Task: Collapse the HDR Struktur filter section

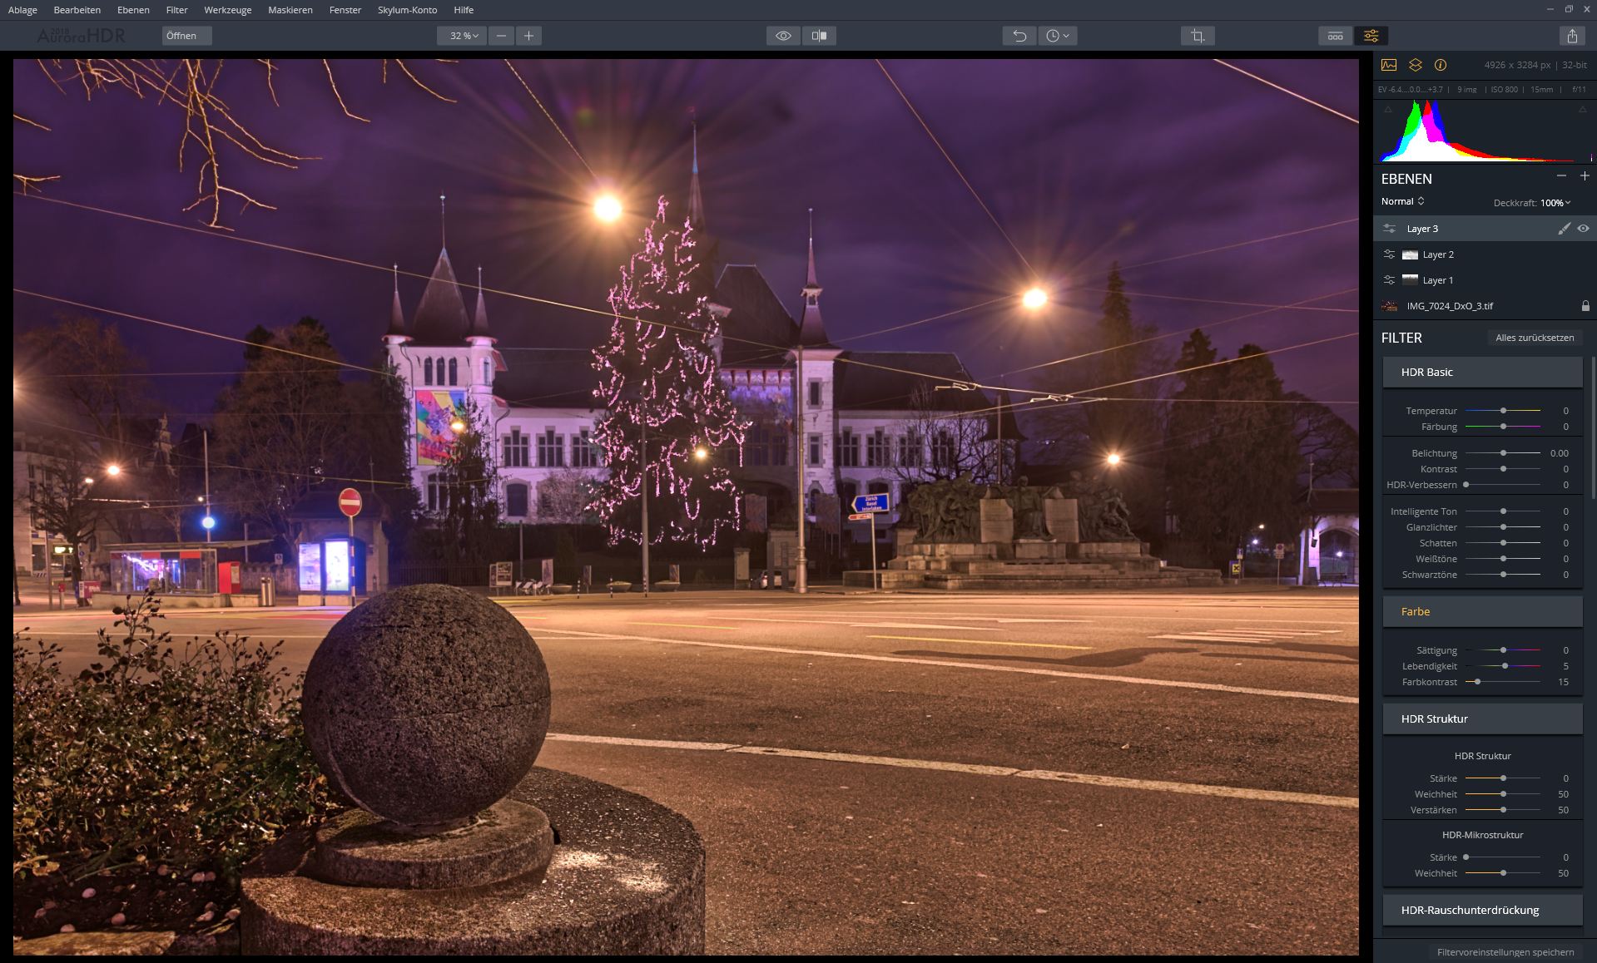Action: (x=1482, y=719)
